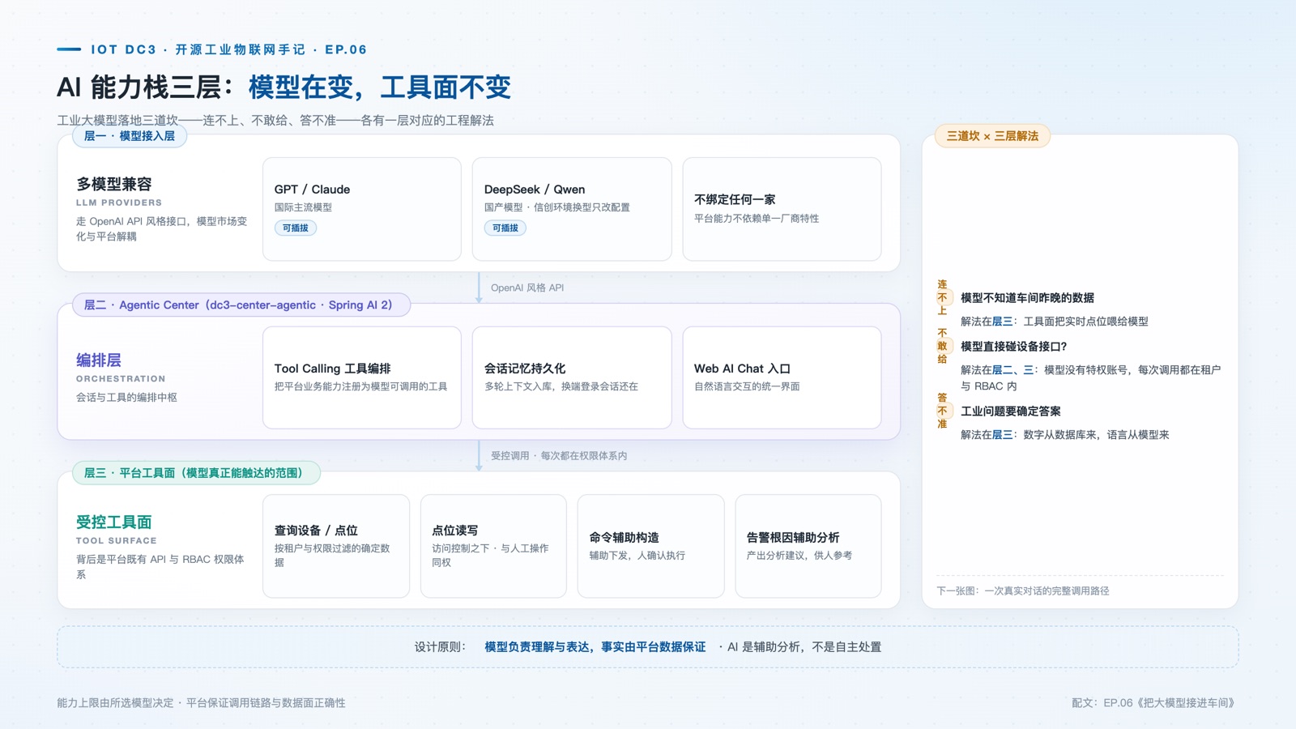
Task: Click the "Tool Calling 工具编排" card title
Action: pyautogui.click(x=332, y=369)
